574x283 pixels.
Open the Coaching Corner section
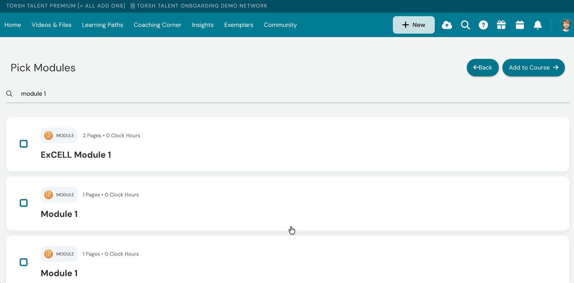coord(157,25)
